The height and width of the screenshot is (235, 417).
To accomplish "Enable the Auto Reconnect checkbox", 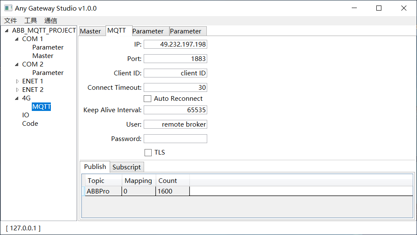I will point(147,99).
